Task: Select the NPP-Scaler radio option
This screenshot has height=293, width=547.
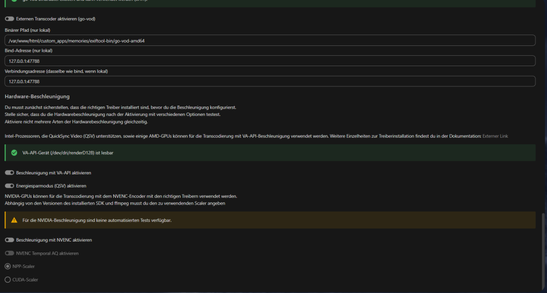Action: (8, 267)
